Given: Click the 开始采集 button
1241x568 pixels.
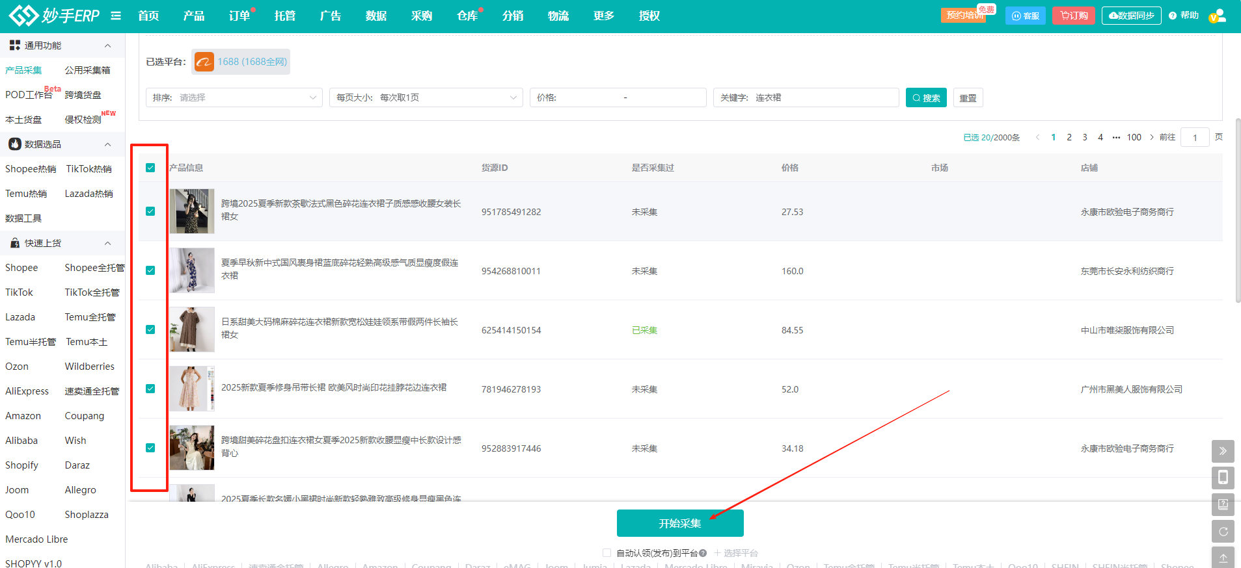Looking at the screenshot, I should point(680,523).
